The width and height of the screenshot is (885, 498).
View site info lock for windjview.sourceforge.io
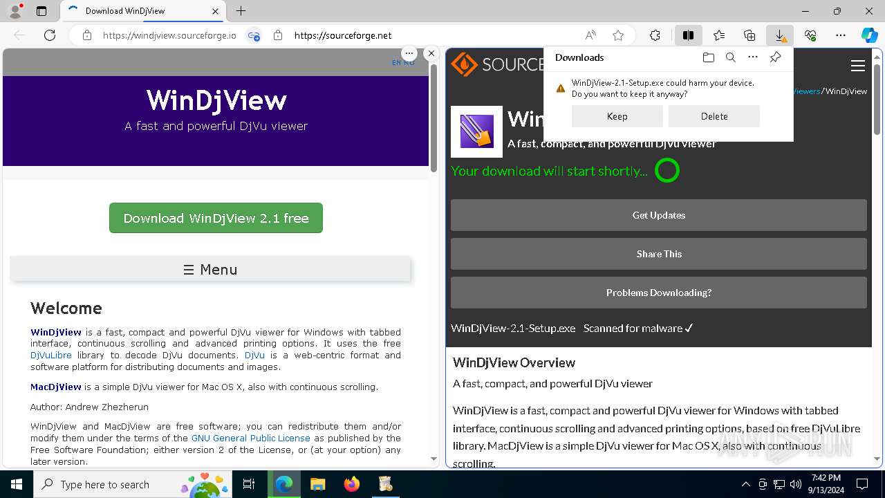86,35
